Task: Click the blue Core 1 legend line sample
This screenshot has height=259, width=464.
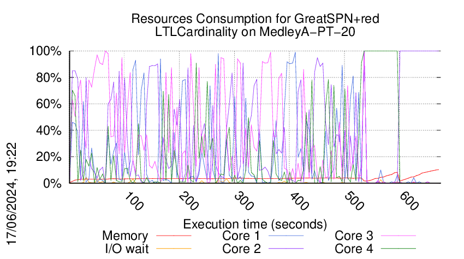Action: pos(286,236)
